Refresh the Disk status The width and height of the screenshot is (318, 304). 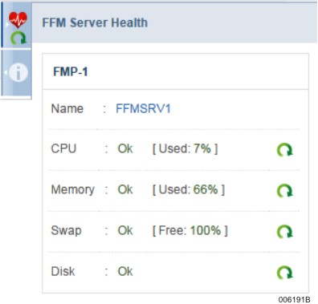(284, 273)
